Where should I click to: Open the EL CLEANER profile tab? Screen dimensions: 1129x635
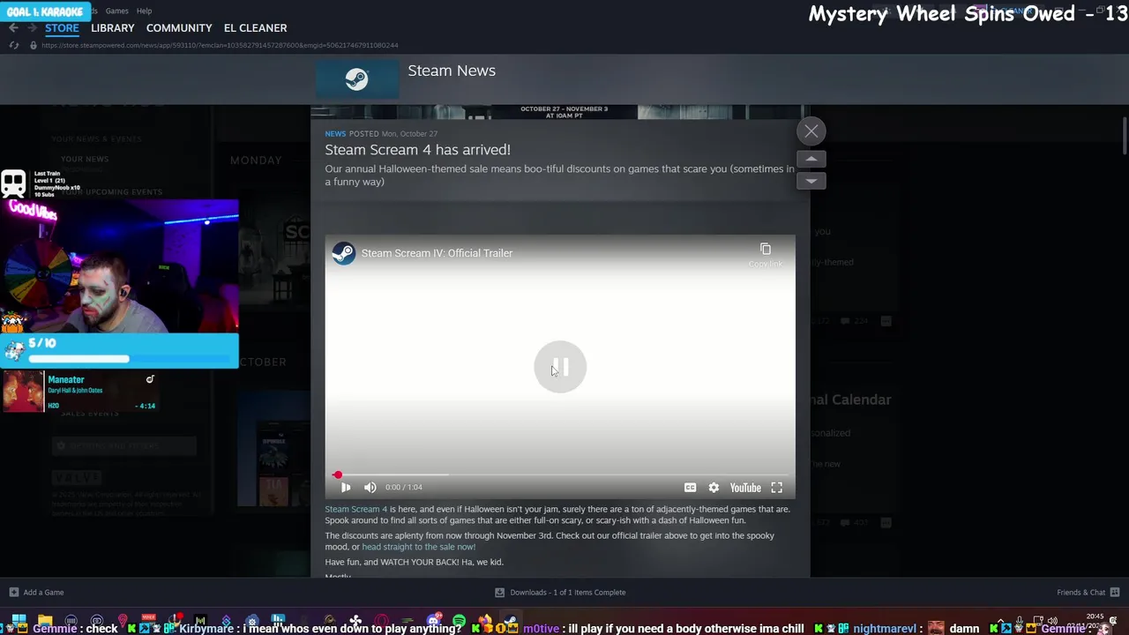click(x=255, y=28)
